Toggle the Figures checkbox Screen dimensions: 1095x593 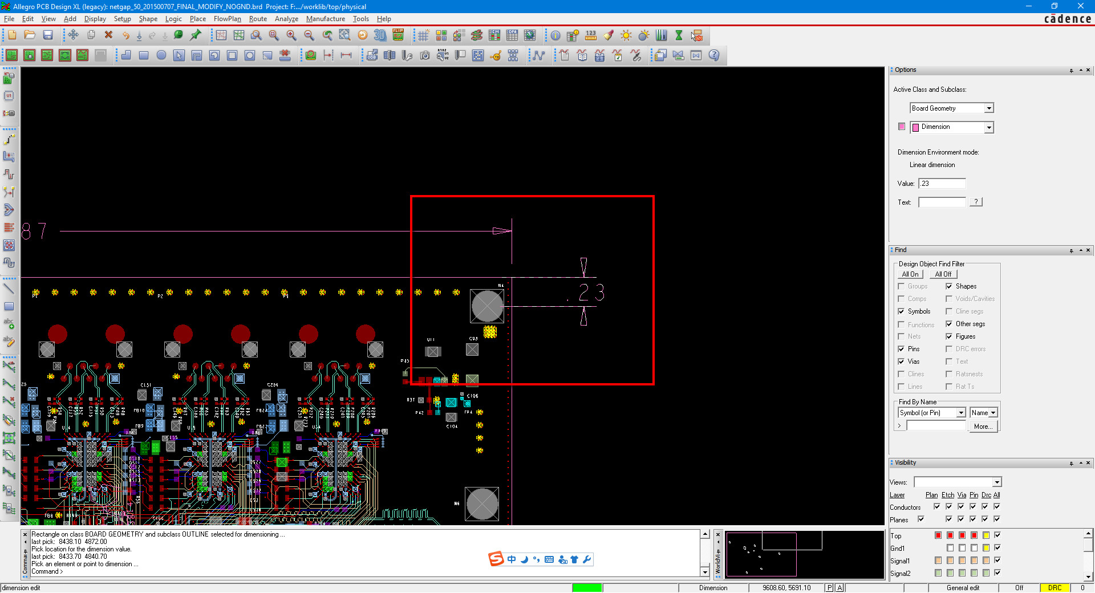click(x=949, y=336)
